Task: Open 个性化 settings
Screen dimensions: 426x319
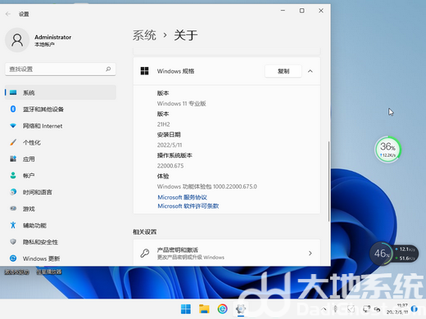Action: (x=61, y=142)
